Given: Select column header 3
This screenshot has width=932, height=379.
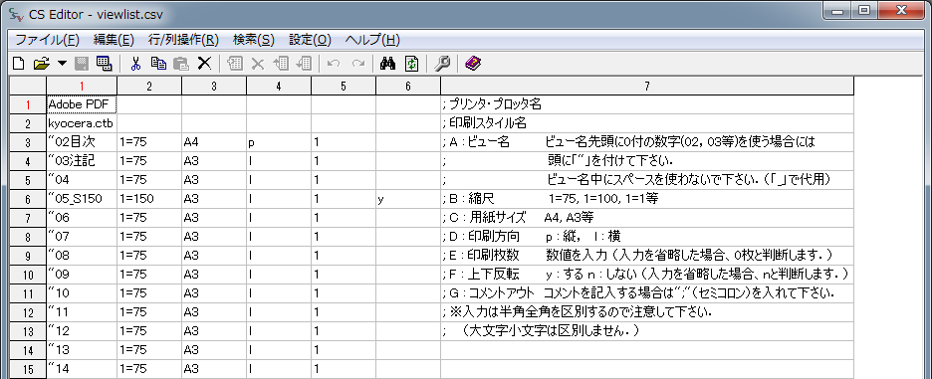Looking at the screenshot, I should 214,87.
